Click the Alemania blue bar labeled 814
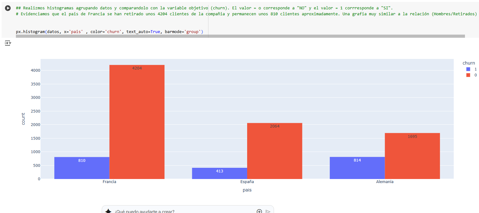This screenshot has height=213, width=479. point(357,168)
